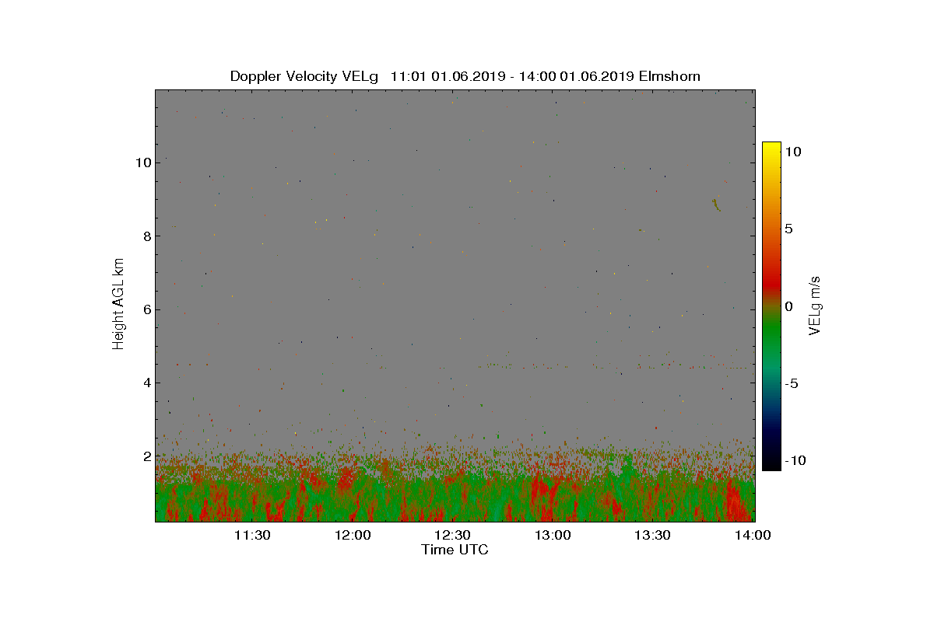The image size is (934, 622).
Task: Click the 6 km height tick label
Action: pyautogui.click(x=146, y=309)
